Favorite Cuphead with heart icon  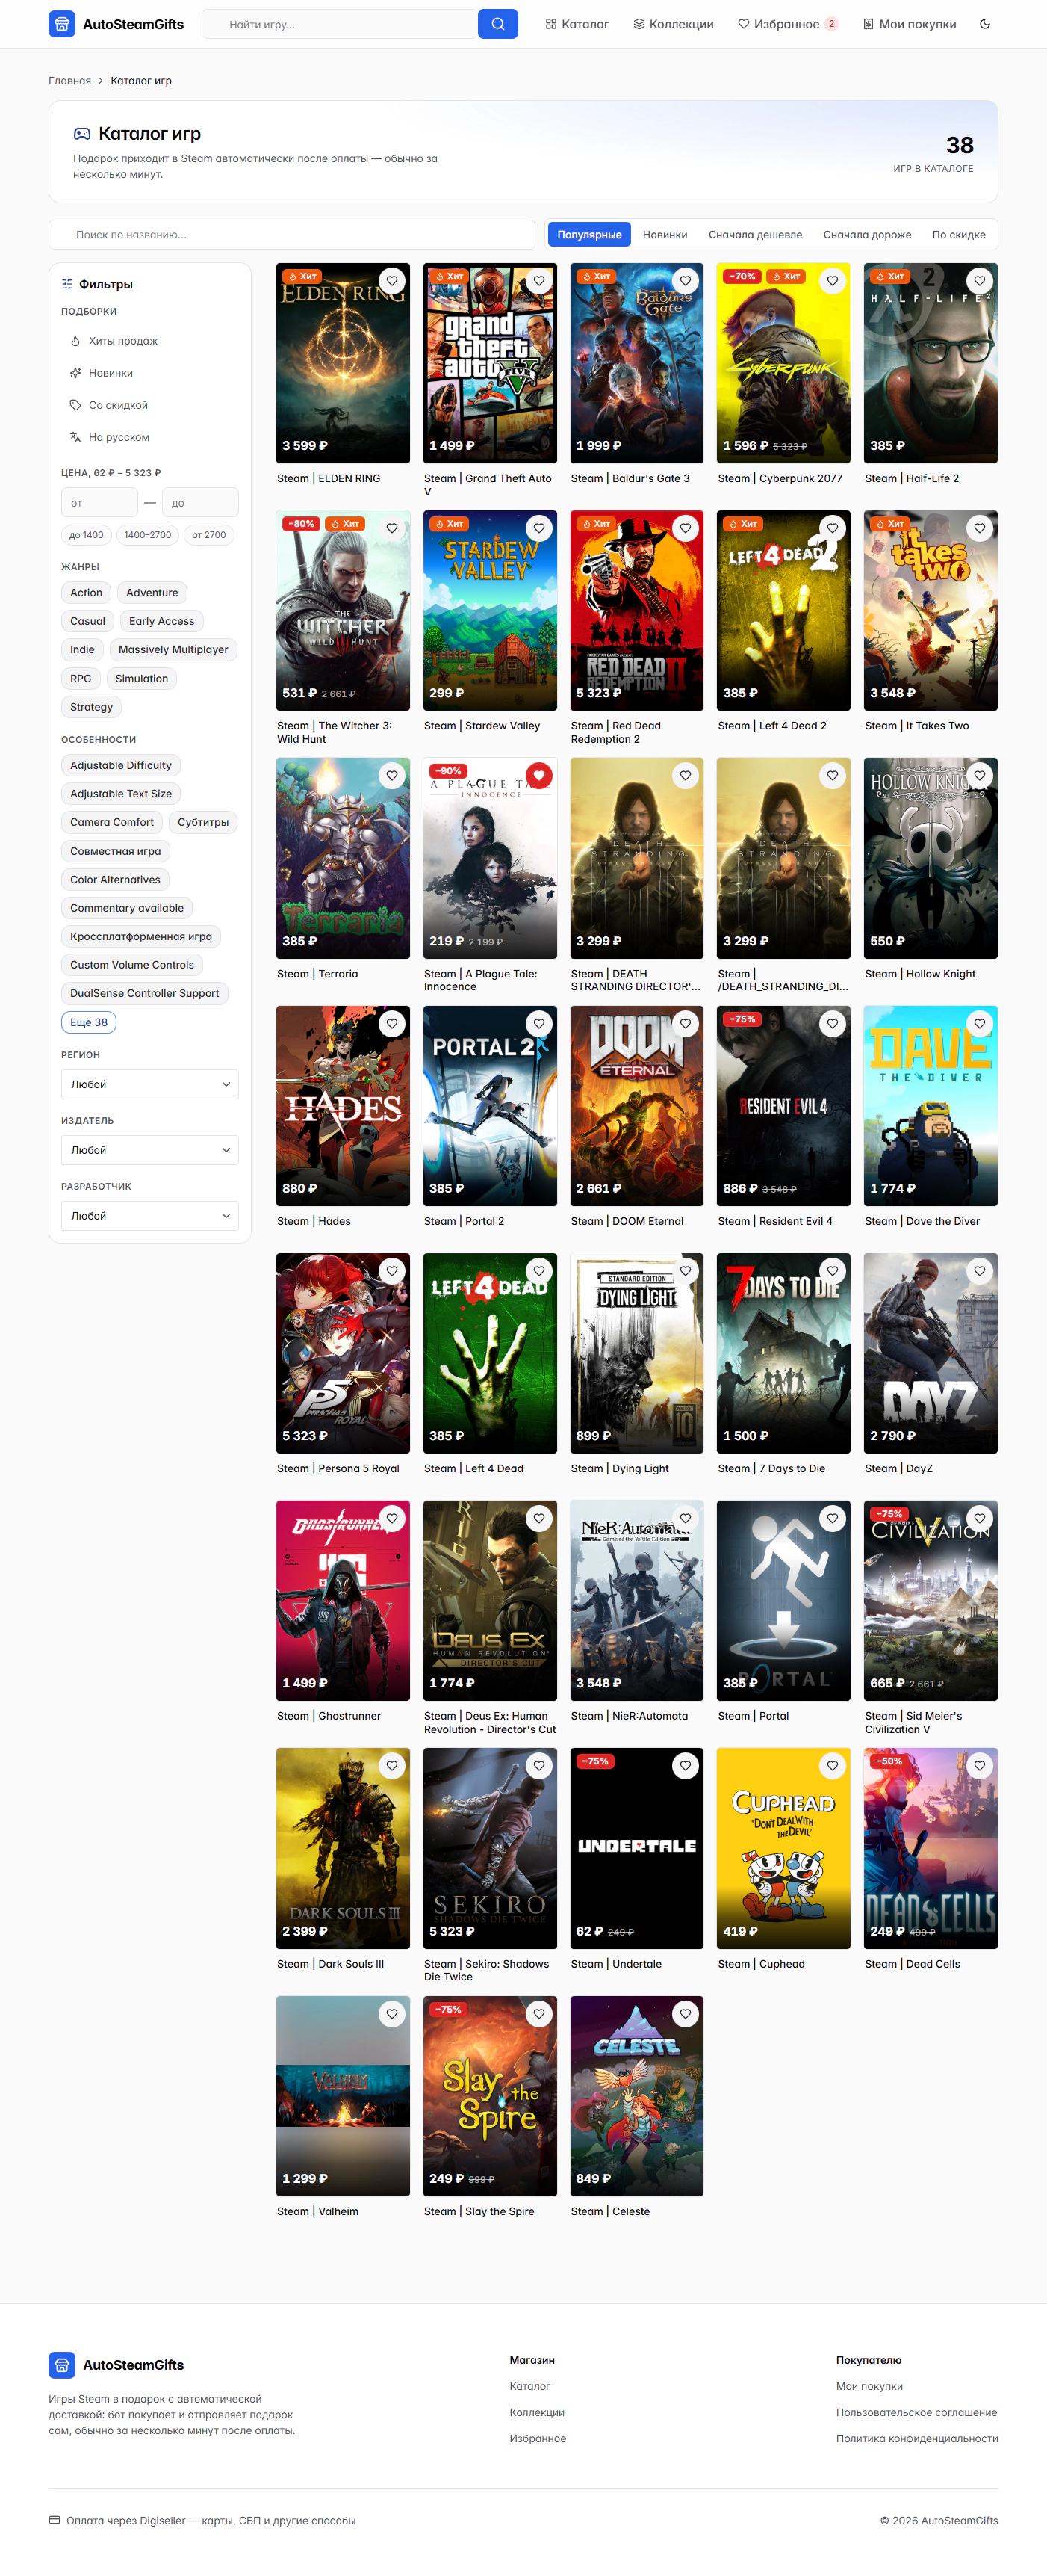pyautogui.click(x=832, y=1766)
